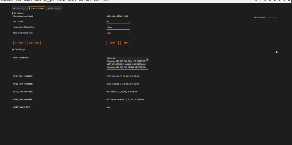Click the DONE button
292x145 pixels.
point(126,43)
